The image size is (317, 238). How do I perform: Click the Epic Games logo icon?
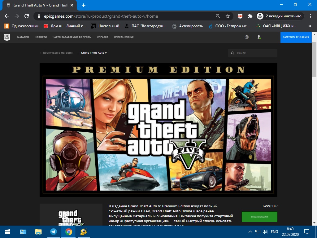pyautogui.click(x=7, y=37)
